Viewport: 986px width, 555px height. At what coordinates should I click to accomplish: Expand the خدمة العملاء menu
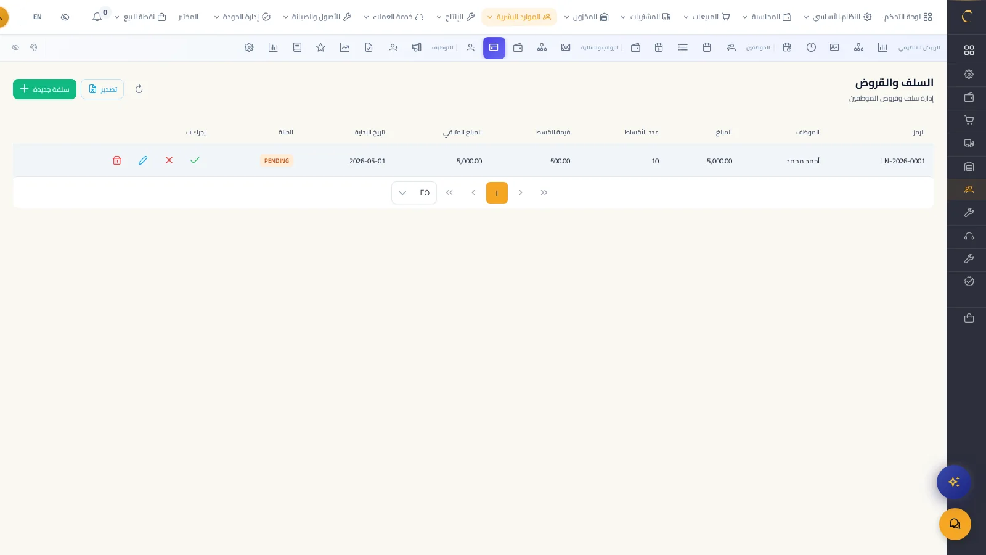(x=394, y=17)
